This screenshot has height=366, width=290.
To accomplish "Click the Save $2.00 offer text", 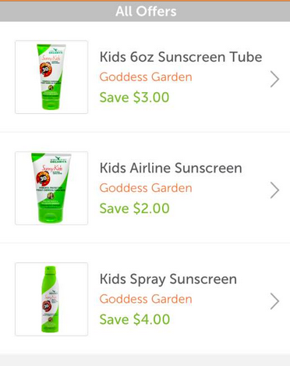I will [134, 208].
